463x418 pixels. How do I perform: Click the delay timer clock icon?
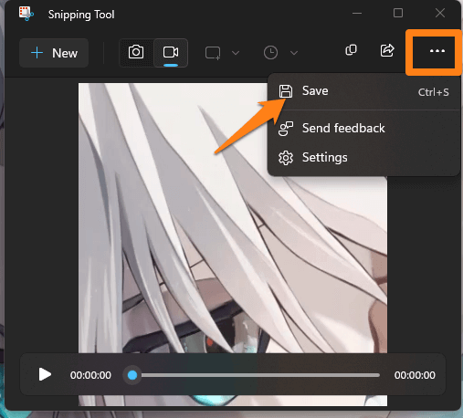[x=270, y=53]
